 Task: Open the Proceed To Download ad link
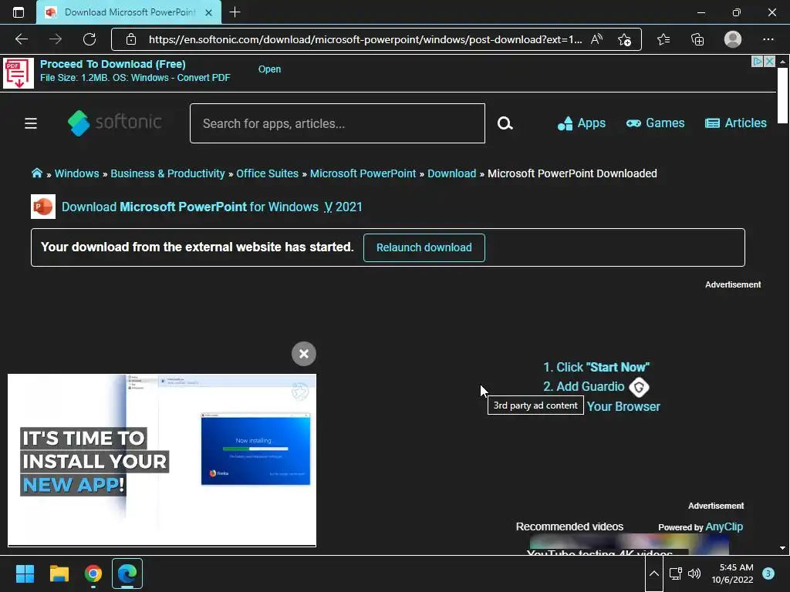click(x=113, y=64)
